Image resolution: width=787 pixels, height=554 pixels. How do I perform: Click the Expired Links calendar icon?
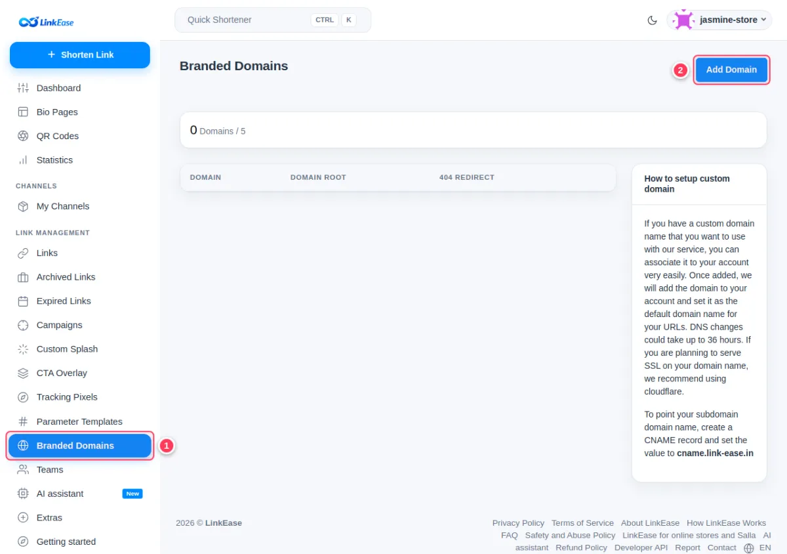pyautogui.click(x=23, y=301)
